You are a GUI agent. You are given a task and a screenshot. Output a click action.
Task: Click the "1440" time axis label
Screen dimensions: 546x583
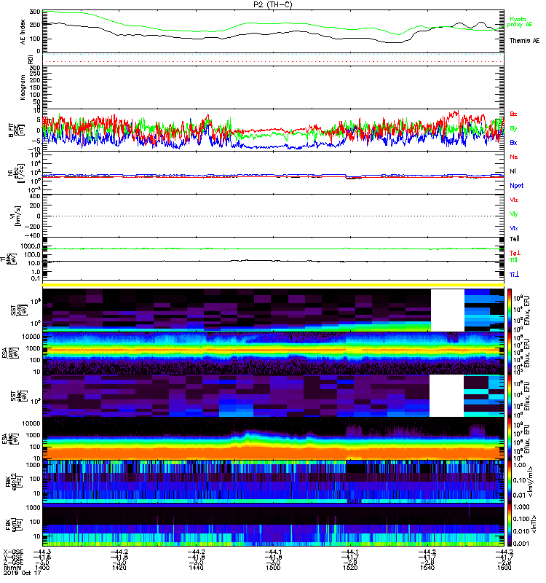click(x=196, y=568)
